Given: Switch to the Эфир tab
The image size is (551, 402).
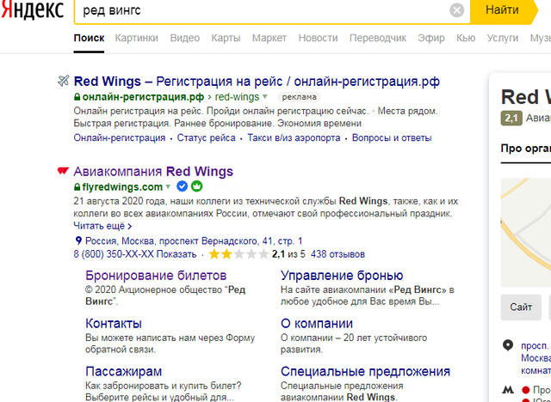Looking at the screenshot, I should click(431, 38).
